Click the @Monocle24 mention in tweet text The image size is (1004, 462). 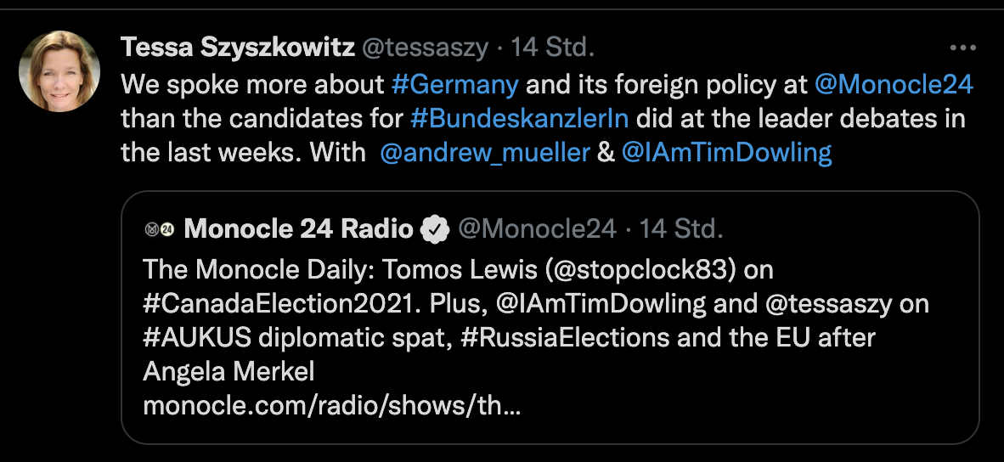[894, 85]
